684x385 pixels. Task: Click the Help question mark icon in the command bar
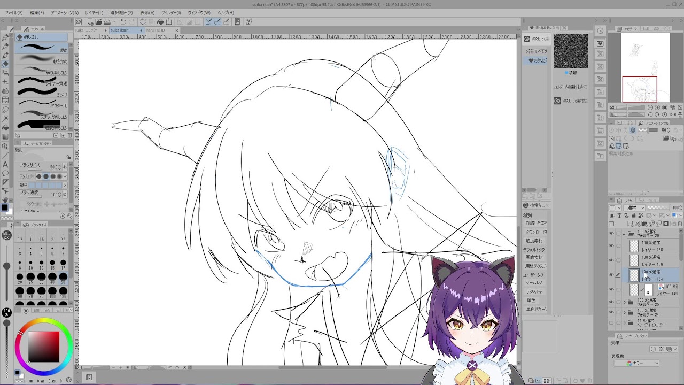tap(248, 22)
